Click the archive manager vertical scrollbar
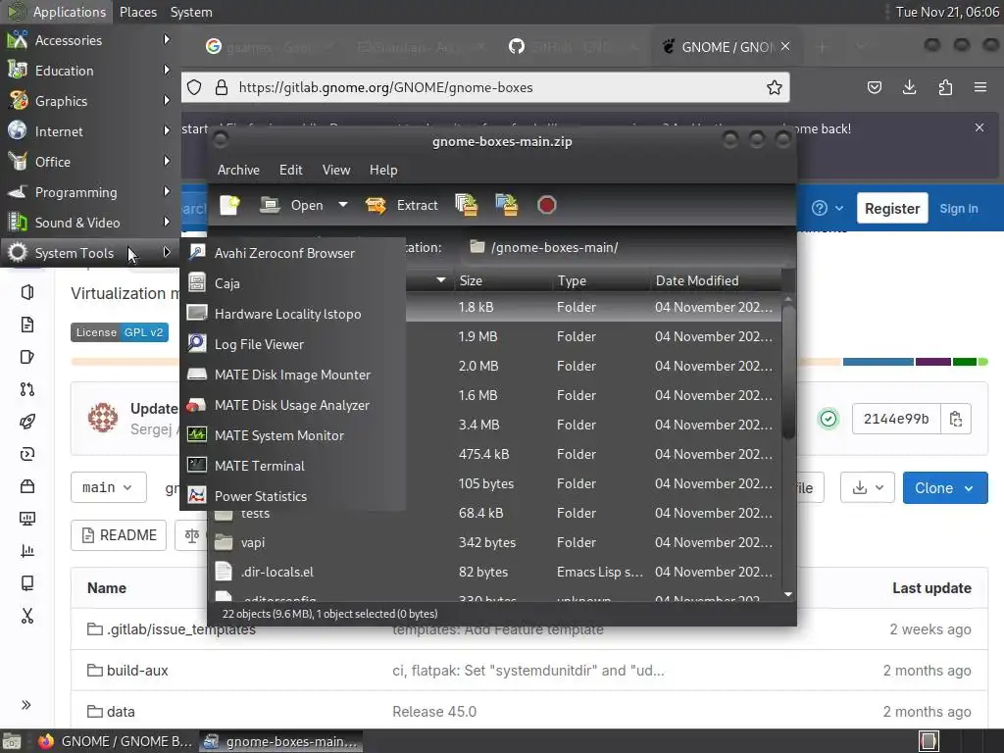 (788, 372)
